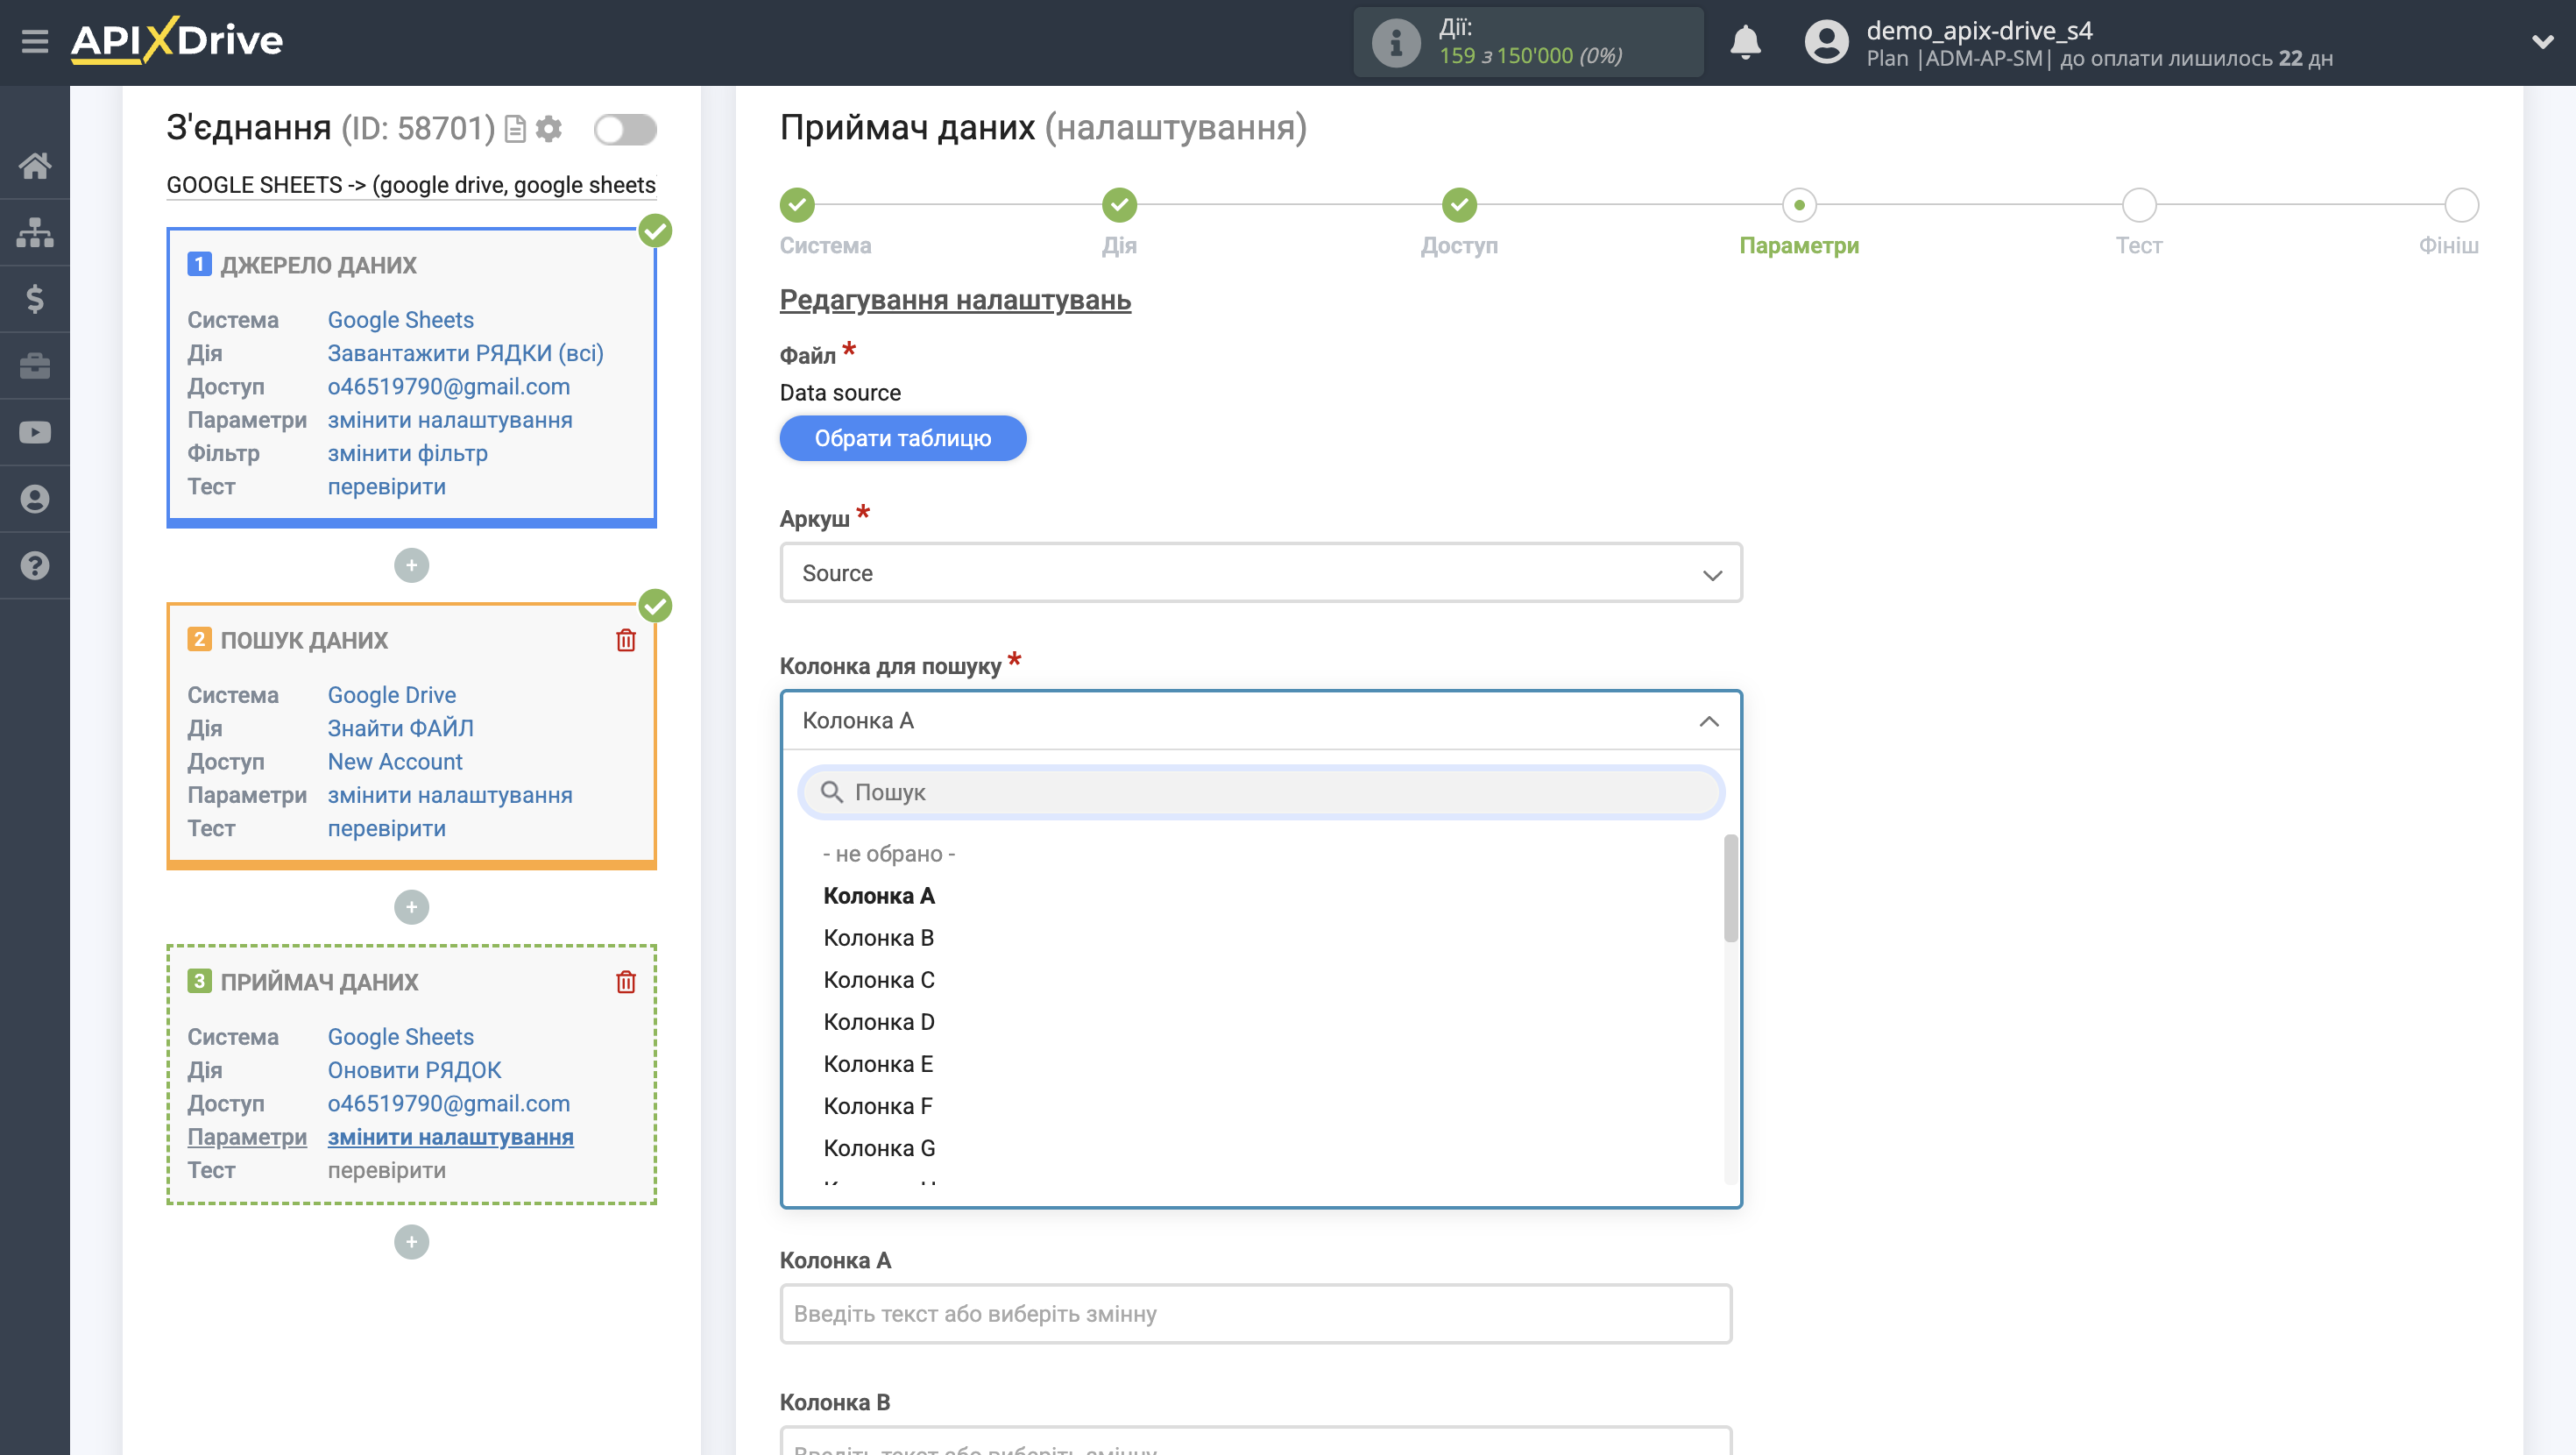Go to the Доступ step
2576x1455 pixels.
point(1459,205)
